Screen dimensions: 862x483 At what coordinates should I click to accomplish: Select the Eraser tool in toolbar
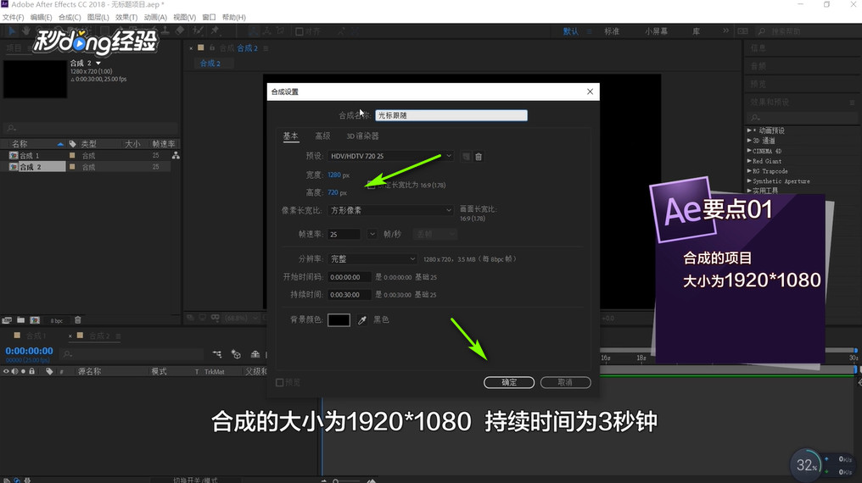180,31
